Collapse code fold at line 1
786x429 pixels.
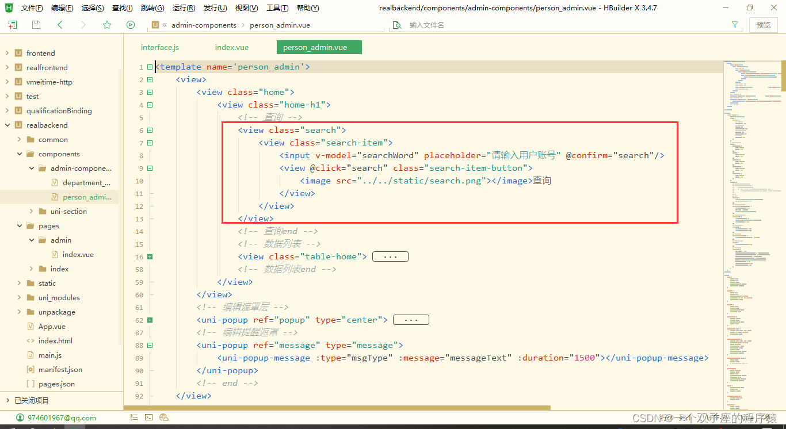(x=150, y=67)
